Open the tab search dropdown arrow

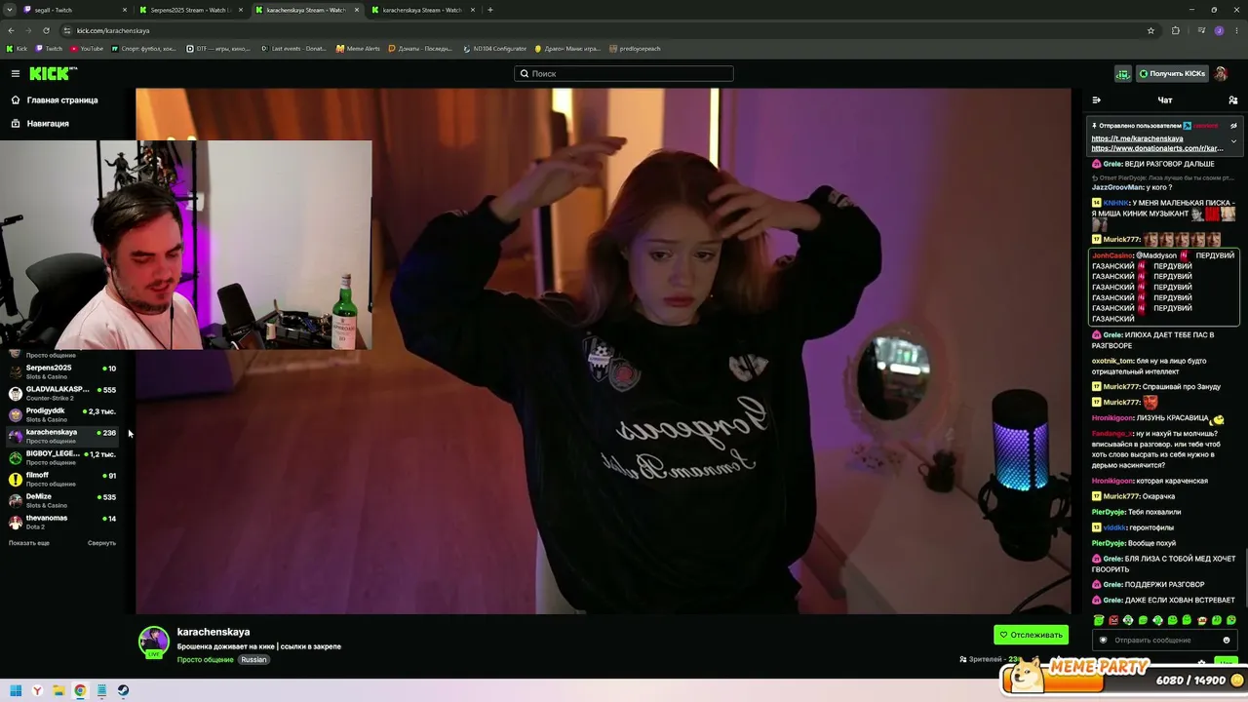tap(10, 10)
